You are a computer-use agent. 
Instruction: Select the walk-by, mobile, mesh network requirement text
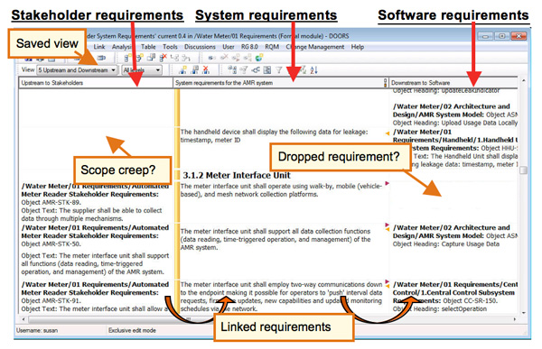pos(281,190)
